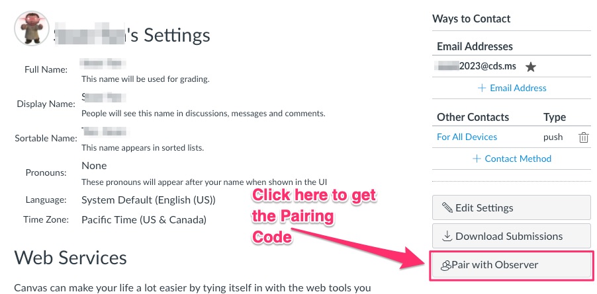This screenshot has width=597, height=294.
Task: Click the Web Services heading
Action: pyautogui.click(x=70, y=258)
